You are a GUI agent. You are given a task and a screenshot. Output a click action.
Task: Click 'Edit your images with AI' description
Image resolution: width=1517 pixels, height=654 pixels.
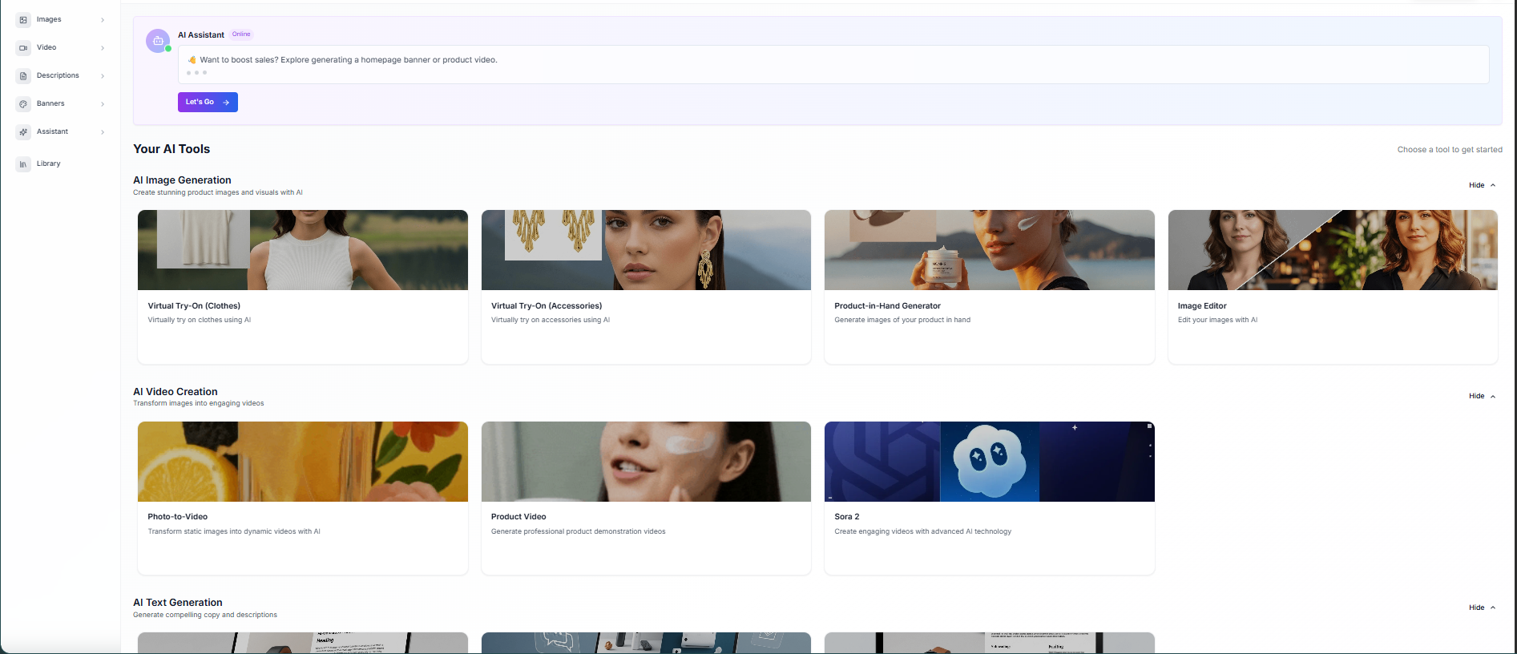coord(1217,320)
